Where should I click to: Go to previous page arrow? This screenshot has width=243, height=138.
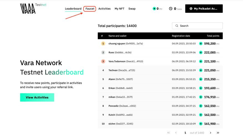click(x=176, y=133)
